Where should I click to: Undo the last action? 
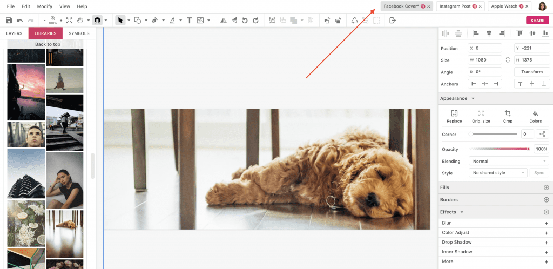(x=20, y=21)
